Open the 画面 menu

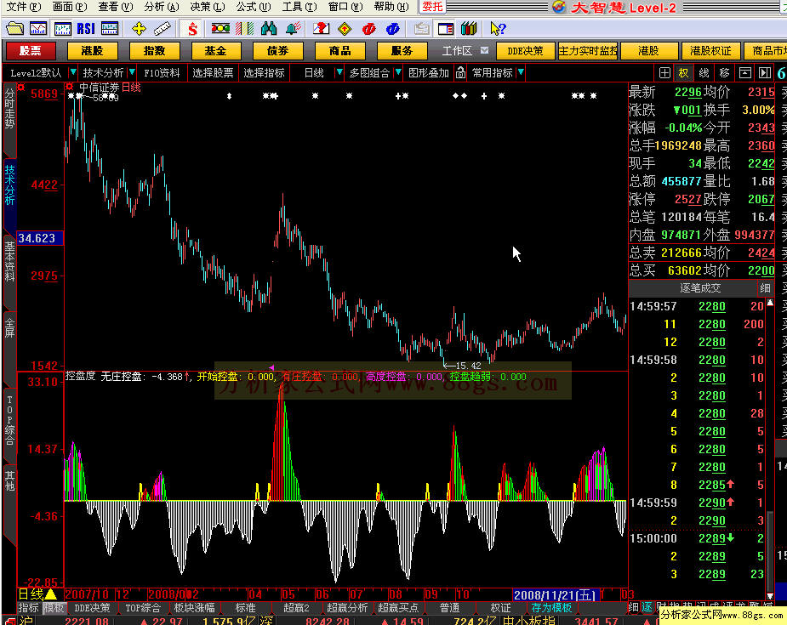pos(70,7)
